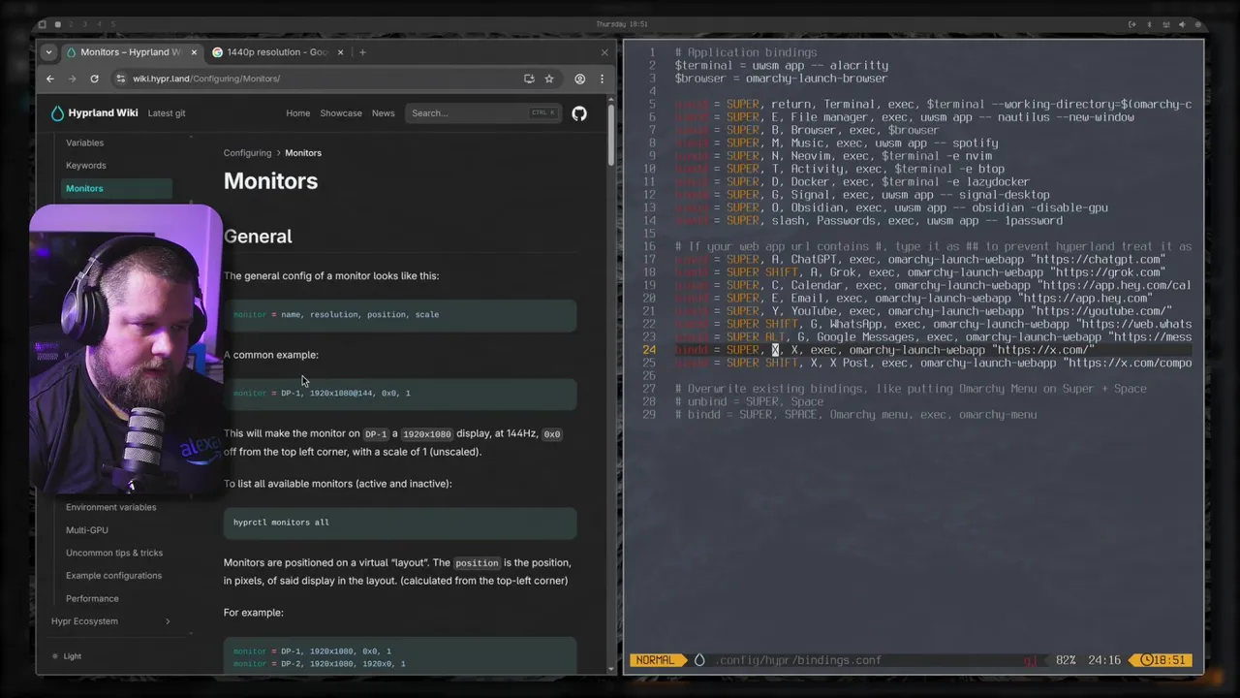The width and height of the screenshot is (1240, 698).
Task: Click the YouTube webapp binding line
Action: tap(923, 311)
